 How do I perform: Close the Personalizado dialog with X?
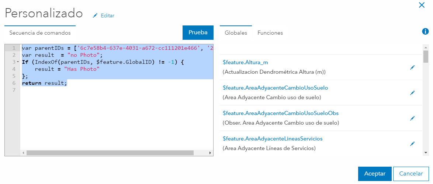(422, 5)
